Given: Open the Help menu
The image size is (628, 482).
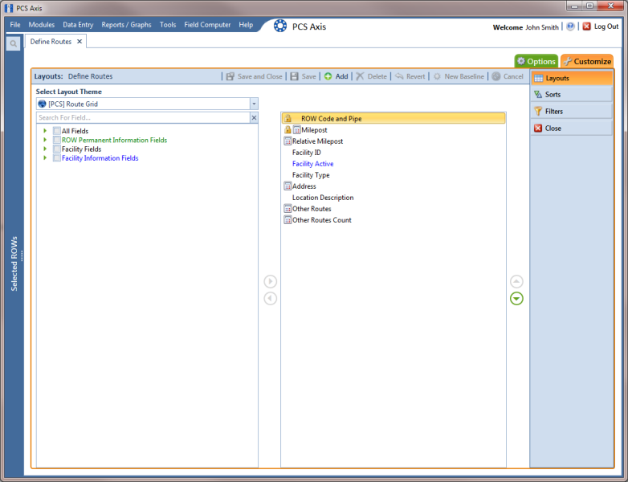Looking at the screenshot, I should tap(246, 24).
